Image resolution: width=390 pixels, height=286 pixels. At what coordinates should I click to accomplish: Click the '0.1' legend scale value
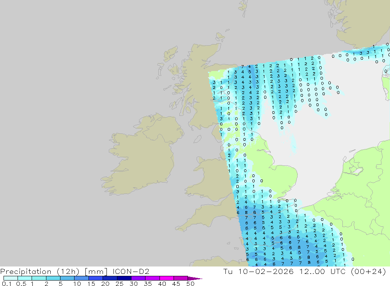[7, 284]
